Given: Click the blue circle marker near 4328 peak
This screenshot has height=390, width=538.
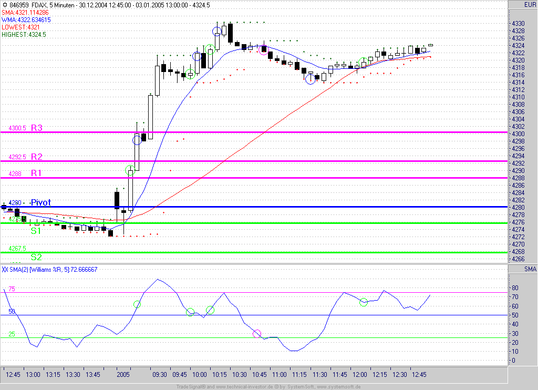Looking at the screenshot, I should (216, 31).
